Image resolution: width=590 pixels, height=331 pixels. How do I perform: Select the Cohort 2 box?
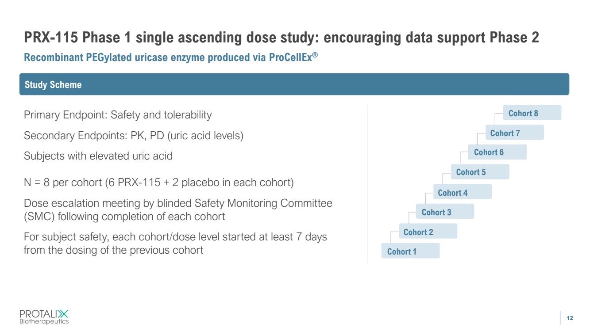coord(428,232)
